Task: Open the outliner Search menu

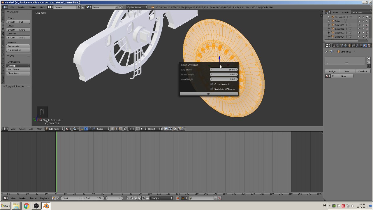Action: point(345,13)
